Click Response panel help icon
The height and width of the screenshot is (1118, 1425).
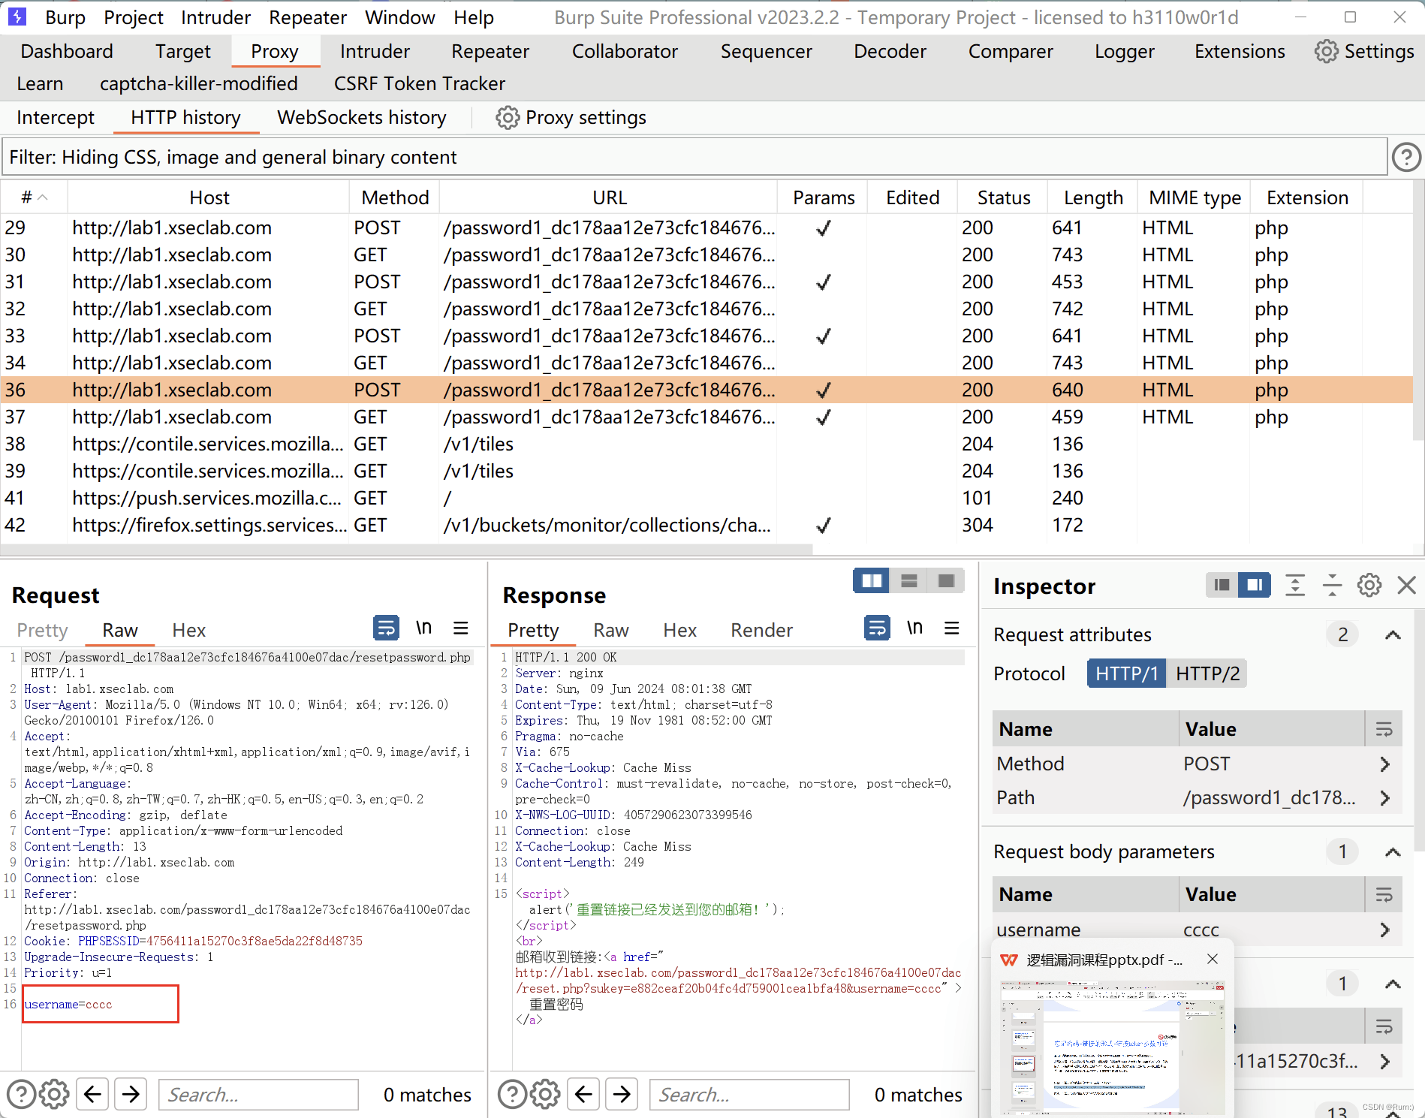point(512,1094)
